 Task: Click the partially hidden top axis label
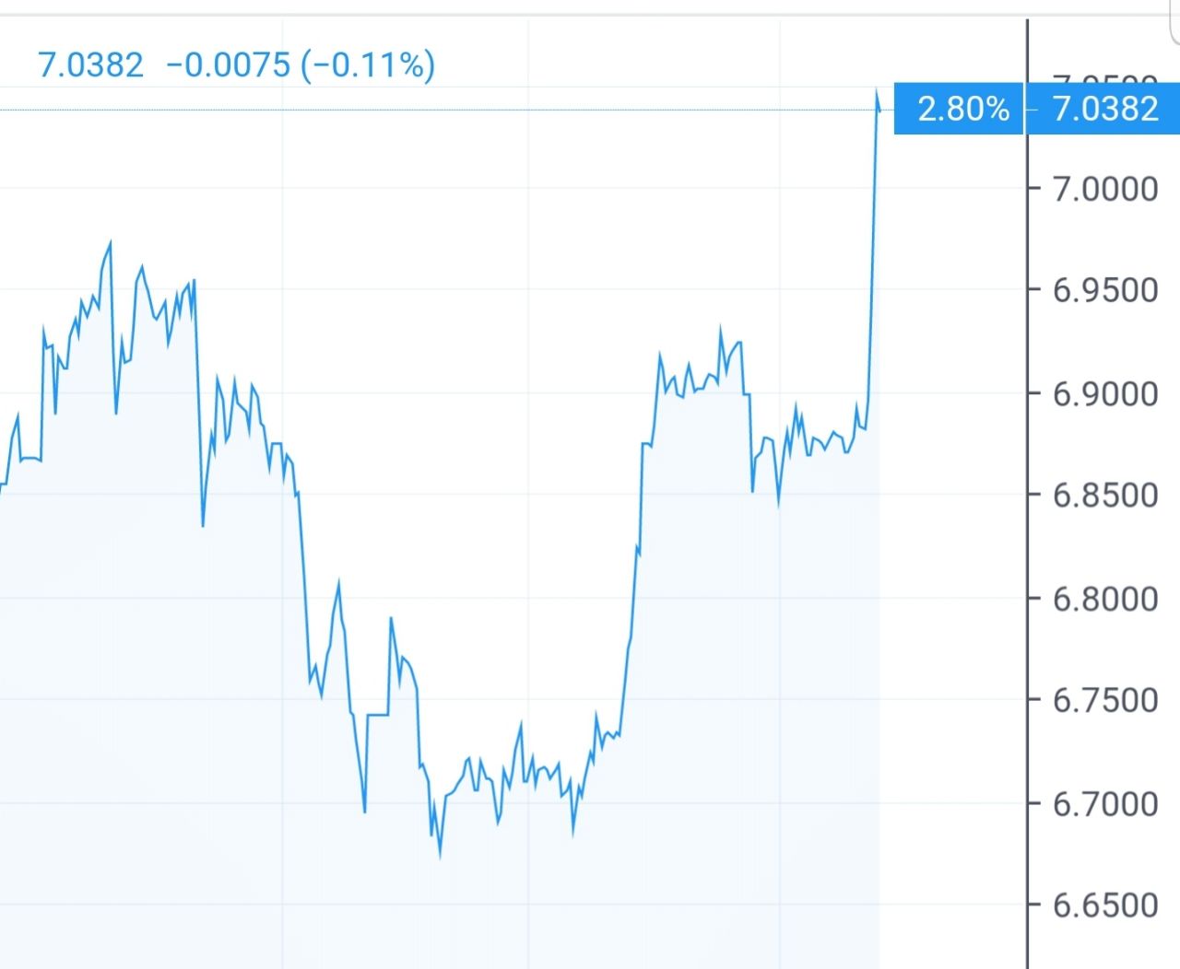[x=1104, y=81]
